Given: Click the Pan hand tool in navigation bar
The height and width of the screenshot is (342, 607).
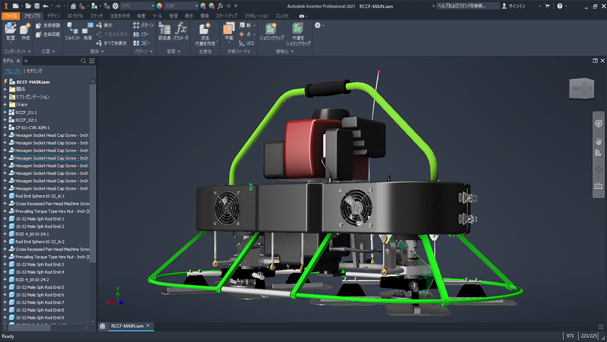Looking at the screenshot, I should point(599,140).
